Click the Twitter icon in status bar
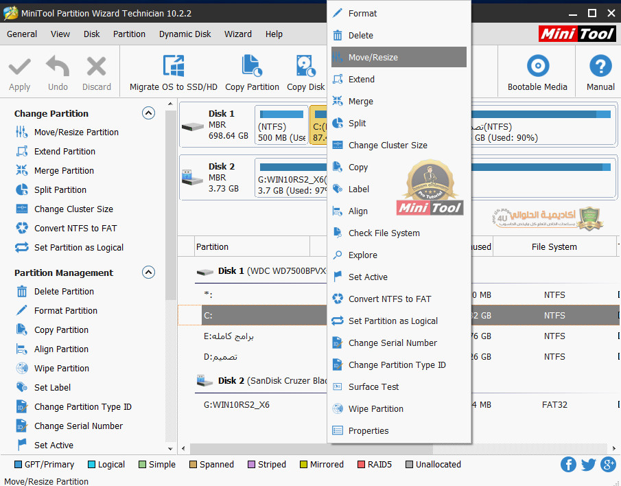The width and height of the screenshot is (621, 486). (588, 465)
